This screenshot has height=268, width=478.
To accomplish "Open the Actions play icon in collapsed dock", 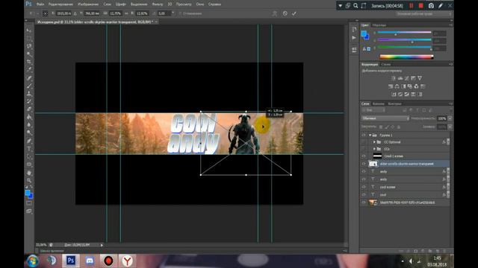I will pyautogui.click(x=354, y=38).
